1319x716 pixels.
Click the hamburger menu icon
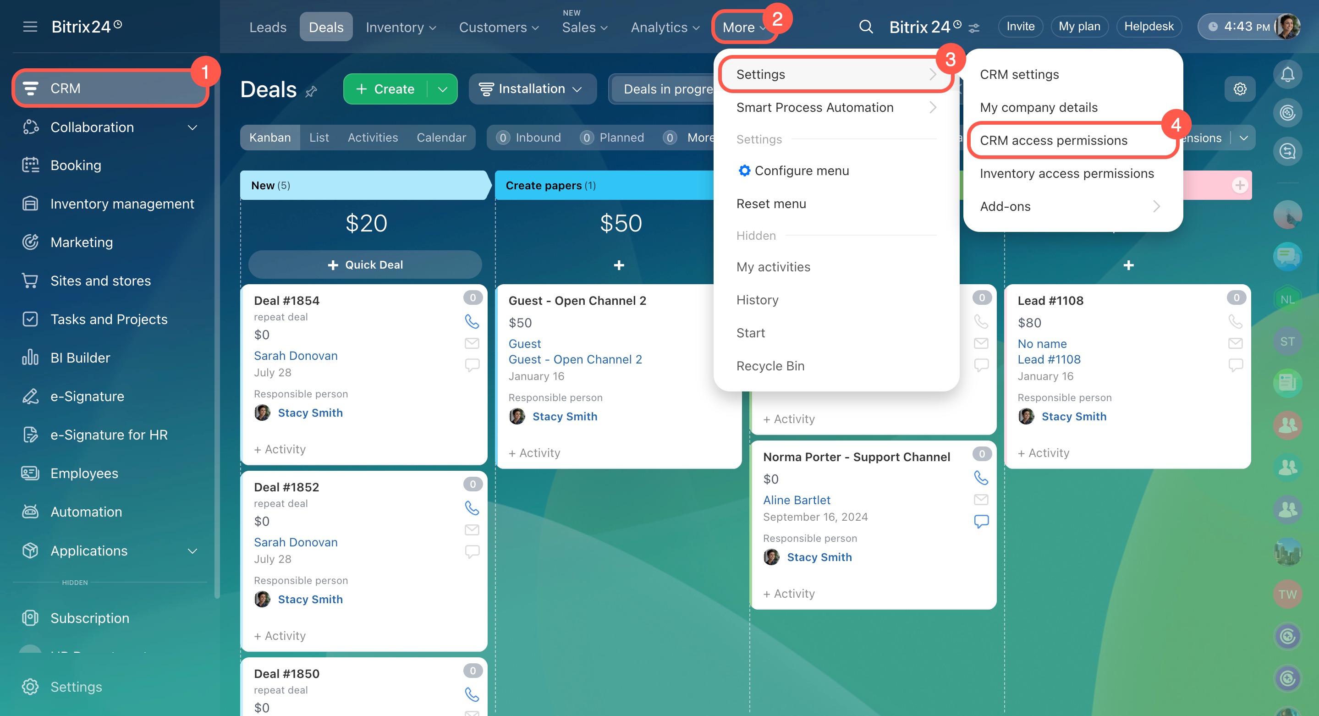tap(30, 27)
